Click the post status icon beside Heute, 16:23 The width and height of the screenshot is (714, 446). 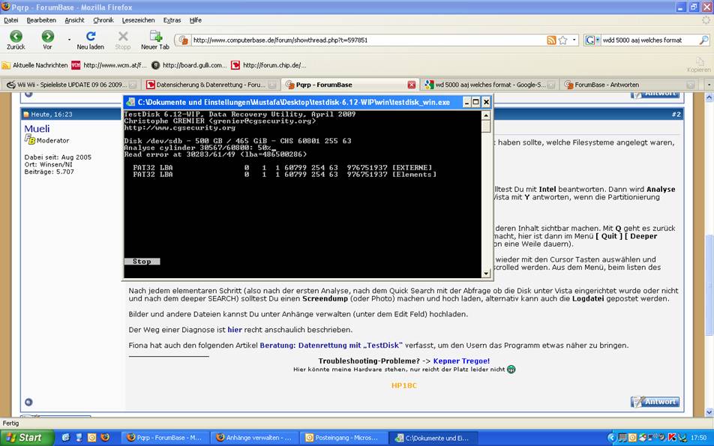[x=26, y=114]
